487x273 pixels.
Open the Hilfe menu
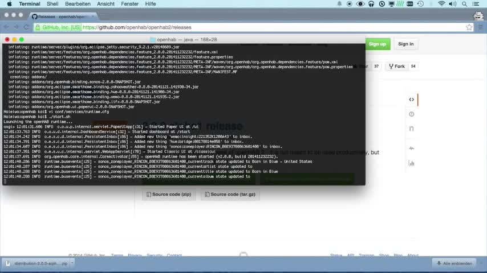coord(151,4)
